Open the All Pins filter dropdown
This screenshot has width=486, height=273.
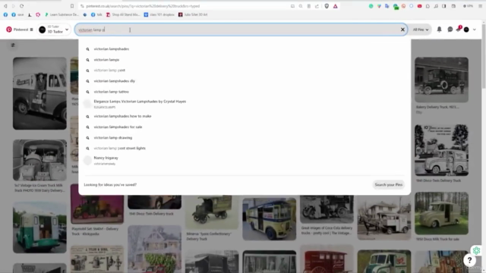(420, 30)
